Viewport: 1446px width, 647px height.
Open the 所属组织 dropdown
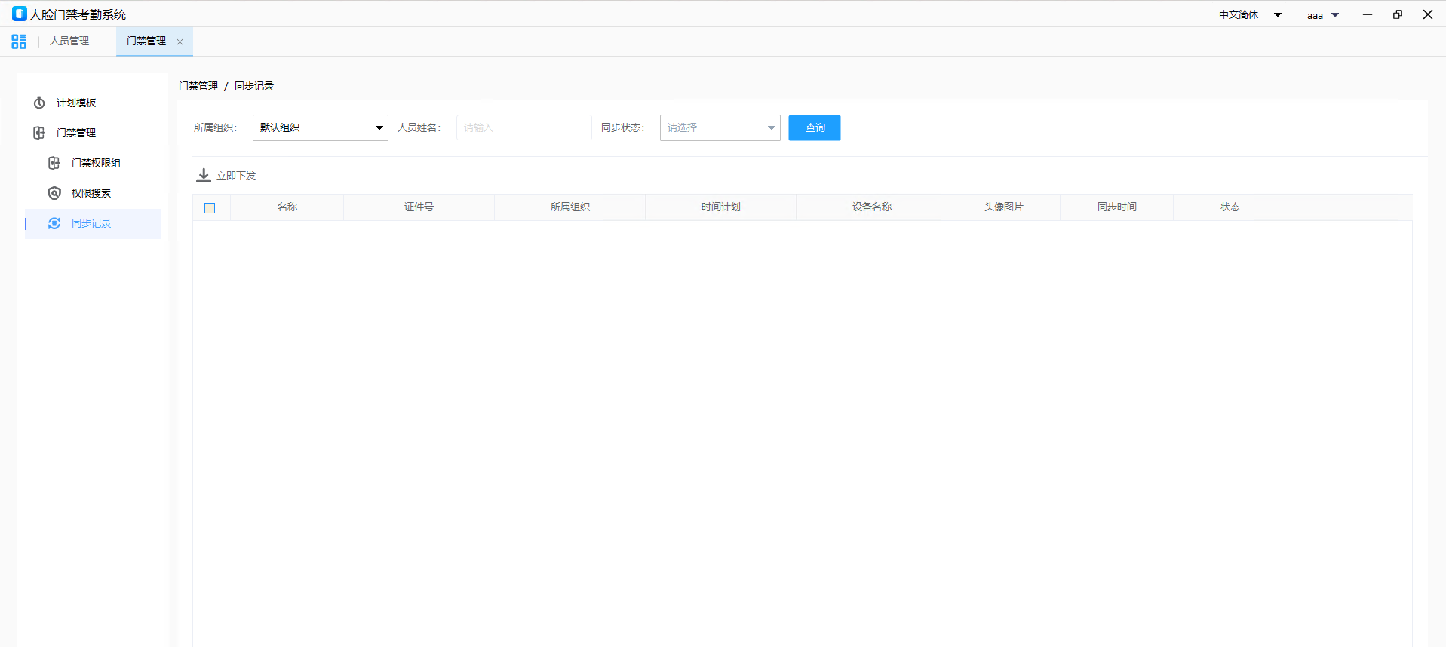320,128
